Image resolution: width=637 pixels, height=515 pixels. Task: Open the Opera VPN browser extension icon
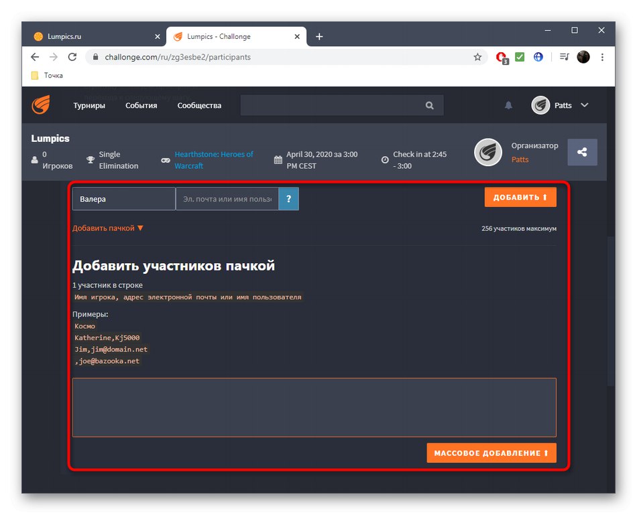(x=538, y=58)
